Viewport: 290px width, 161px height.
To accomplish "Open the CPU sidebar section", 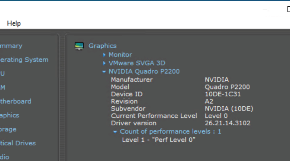I will click(x=2, y=74).
